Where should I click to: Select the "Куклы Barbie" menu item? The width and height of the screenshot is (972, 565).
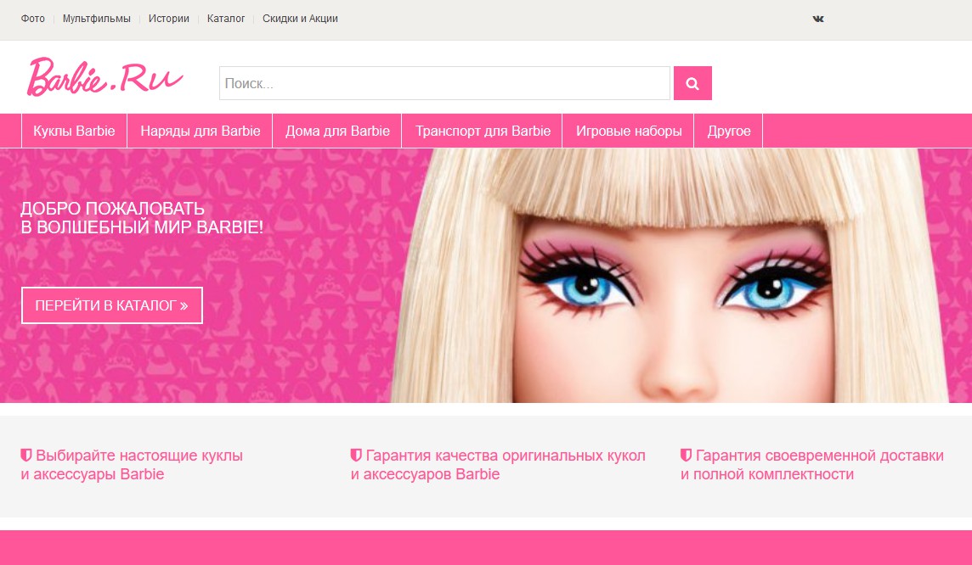[x=74, y=131]
